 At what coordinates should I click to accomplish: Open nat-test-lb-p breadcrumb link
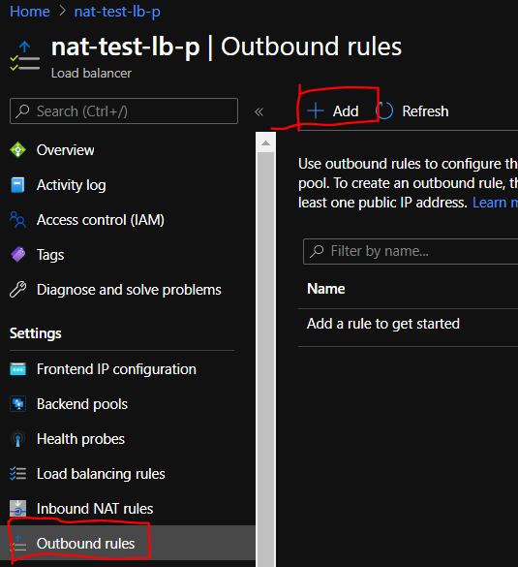click(117, 12)
